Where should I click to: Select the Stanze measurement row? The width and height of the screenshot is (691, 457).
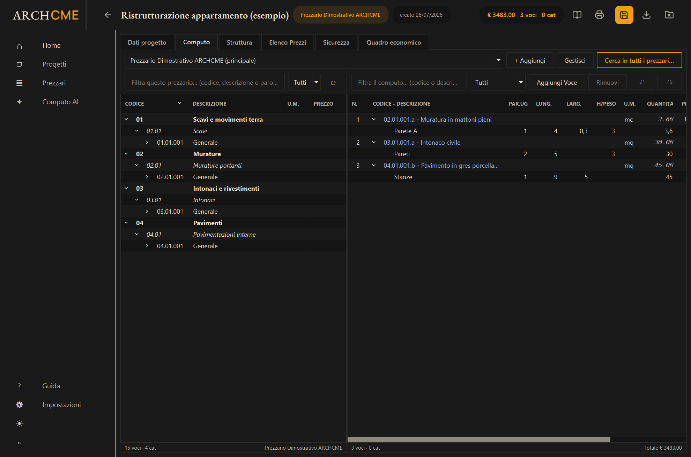(517, 177)
